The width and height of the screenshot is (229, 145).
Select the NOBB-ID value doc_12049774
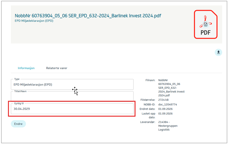(168, 105)
